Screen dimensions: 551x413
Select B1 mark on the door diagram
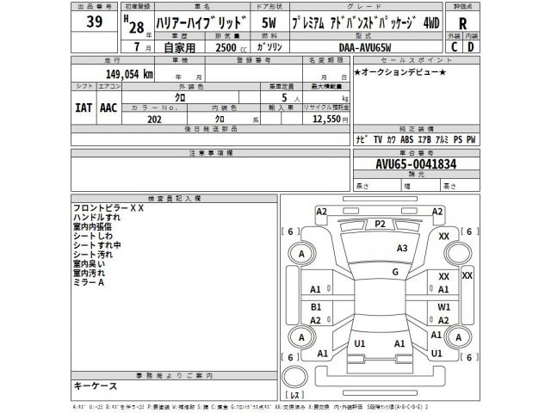[x=316, y=307]
